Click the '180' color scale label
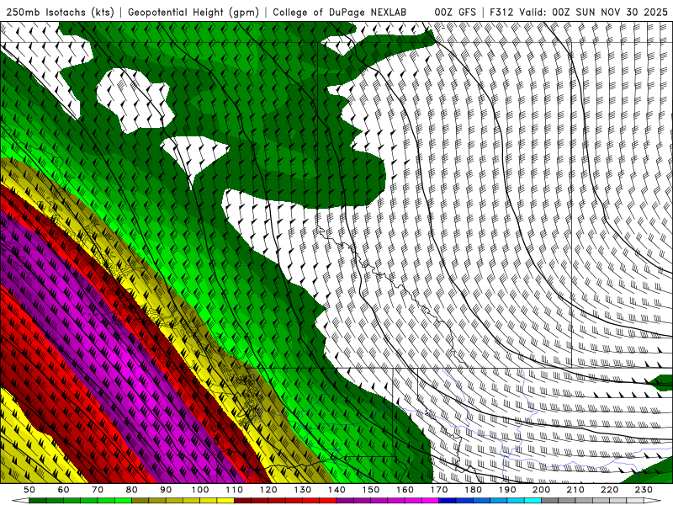 pyautogui.click(x=473, y=490)
